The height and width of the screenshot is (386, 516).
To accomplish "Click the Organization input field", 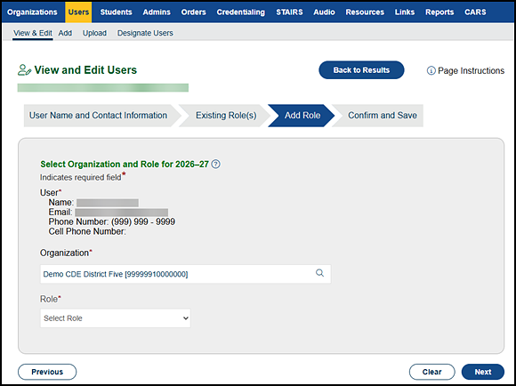I will tap(185, 274).
